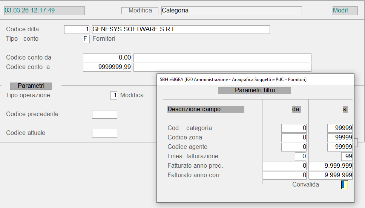Click Linea fatturazione 'a' field showing 99
The width and height of the screenshot is (365, 208).
point(347,156)
